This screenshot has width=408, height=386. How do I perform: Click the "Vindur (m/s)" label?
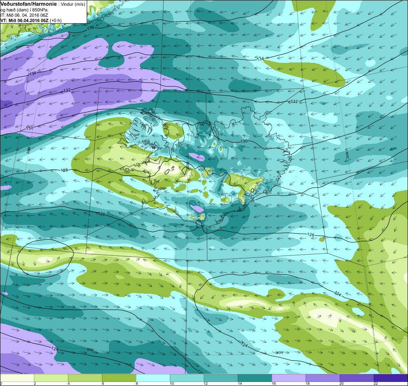[73, 4]
